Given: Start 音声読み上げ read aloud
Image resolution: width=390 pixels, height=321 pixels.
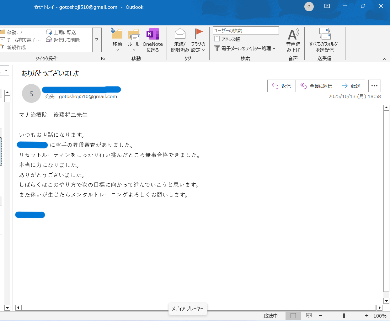Looking at the screenshot, I should click(x=293, y=35).
